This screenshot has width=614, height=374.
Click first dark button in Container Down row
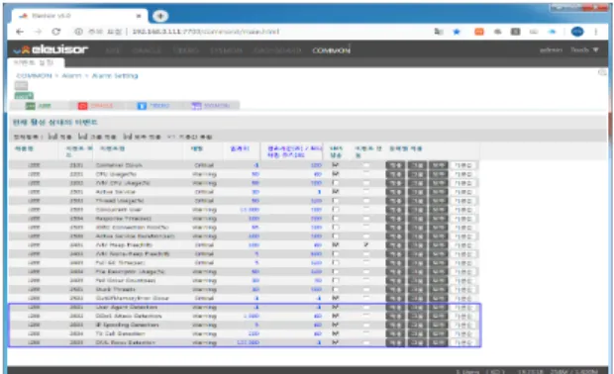(395, 165)
